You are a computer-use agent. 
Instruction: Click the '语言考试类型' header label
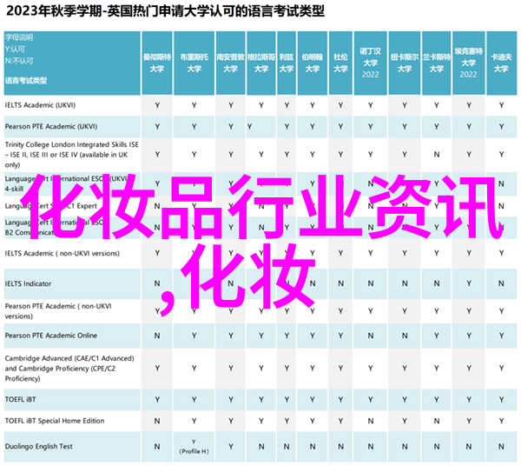tap(26, 81)
